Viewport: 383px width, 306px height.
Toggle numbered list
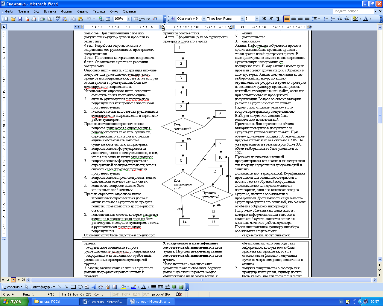[x=326, y=19]
